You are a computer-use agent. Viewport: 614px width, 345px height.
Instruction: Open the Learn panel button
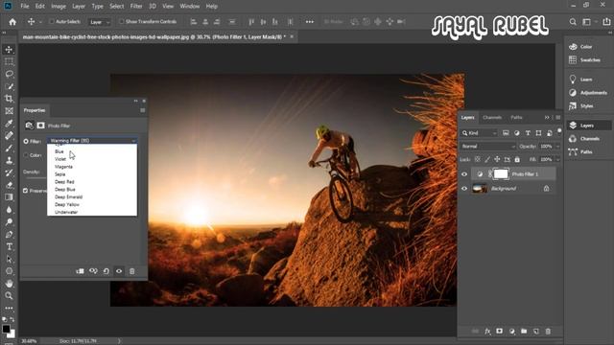pos(580,80)
